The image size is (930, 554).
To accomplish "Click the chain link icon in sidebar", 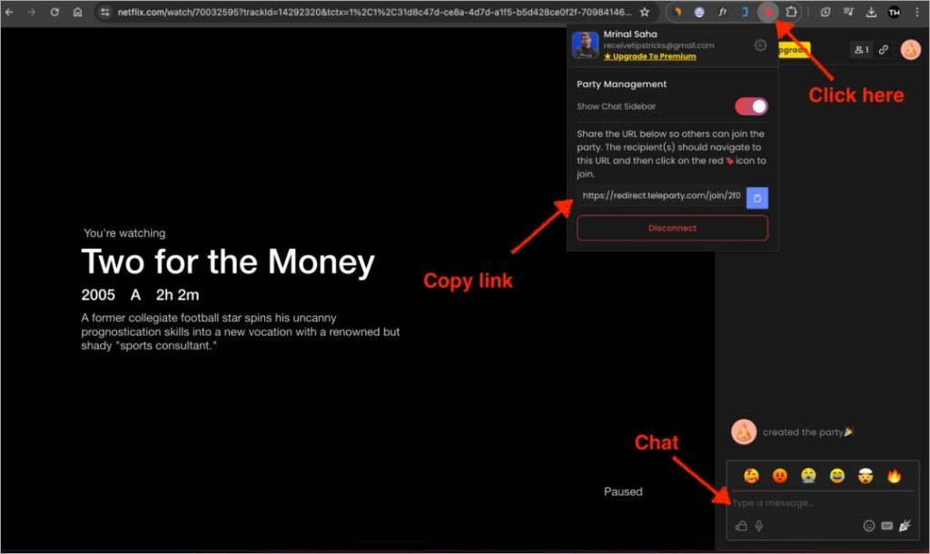I will pyautogui.click(x=884, y=50).
